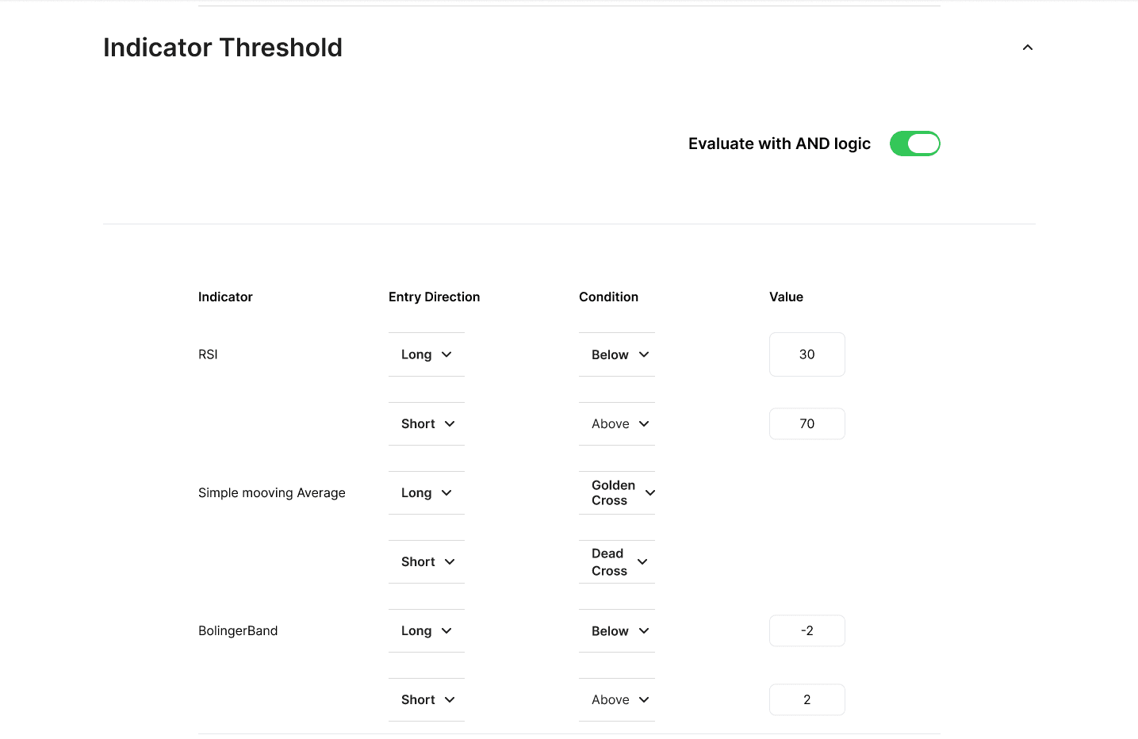
Task: Toggle Evaluate with AND logic switch
Action: [914, 144]
